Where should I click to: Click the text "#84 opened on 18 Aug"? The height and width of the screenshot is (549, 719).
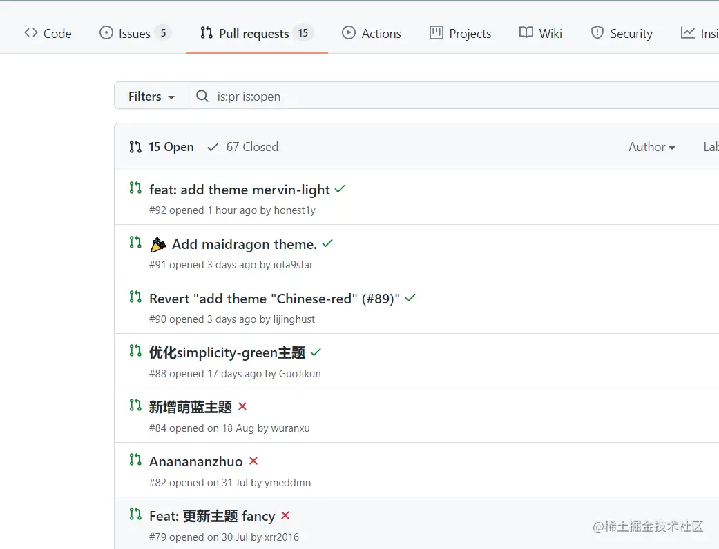[201, 428]
